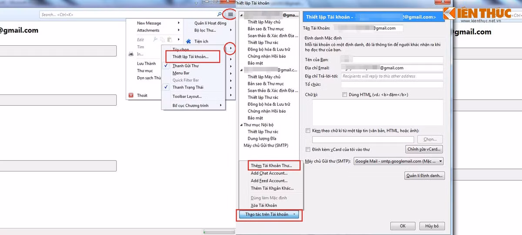Select Lưu Thành in the application menu
Image resolution: width=522 pixels, height=235 pixels.
click(146, 64)
